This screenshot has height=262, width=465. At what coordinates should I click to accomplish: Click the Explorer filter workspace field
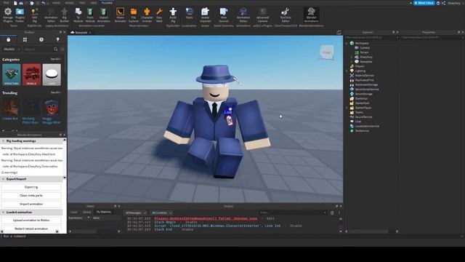tap(371, 37)
